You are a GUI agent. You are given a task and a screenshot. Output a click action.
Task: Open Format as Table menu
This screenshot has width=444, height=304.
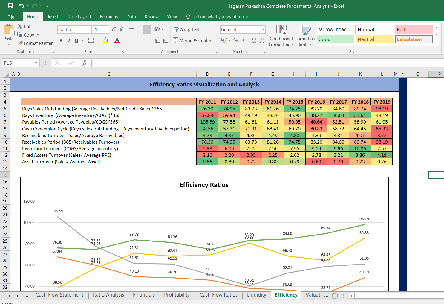305,36
